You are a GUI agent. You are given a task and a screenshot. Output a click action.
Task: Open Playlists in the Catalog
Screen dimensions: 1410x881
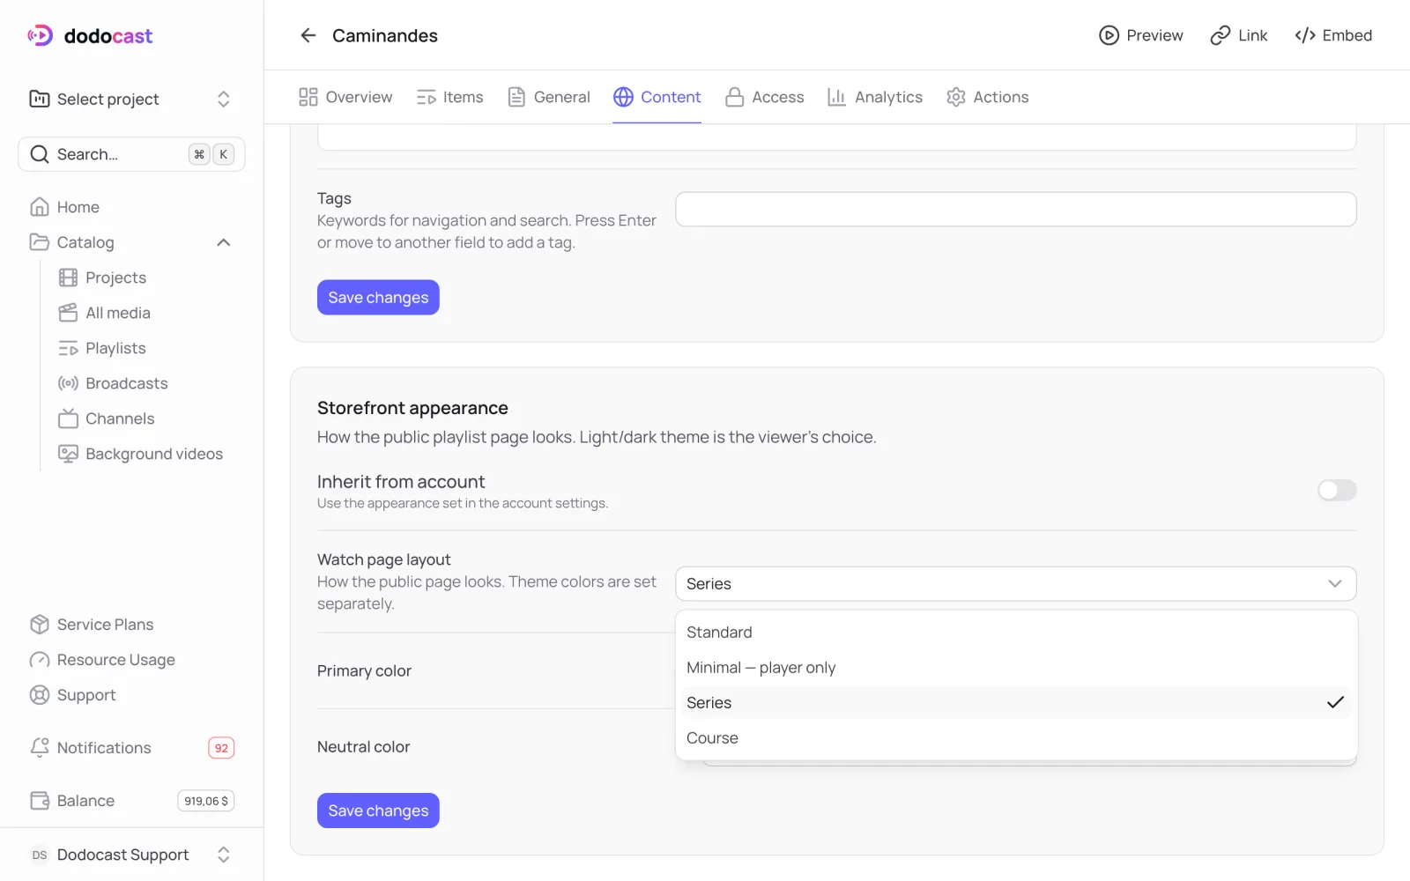(102, 348)
